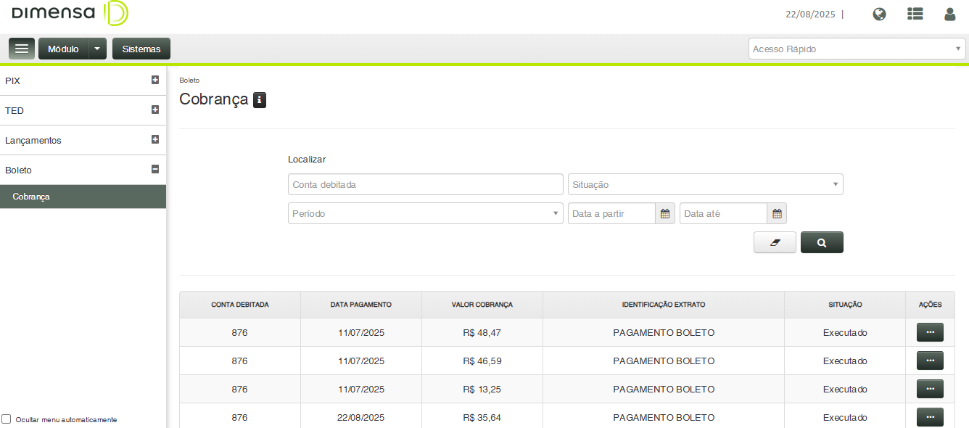
Task: Click the globe language icon
Action: click(x=879, y=14)
